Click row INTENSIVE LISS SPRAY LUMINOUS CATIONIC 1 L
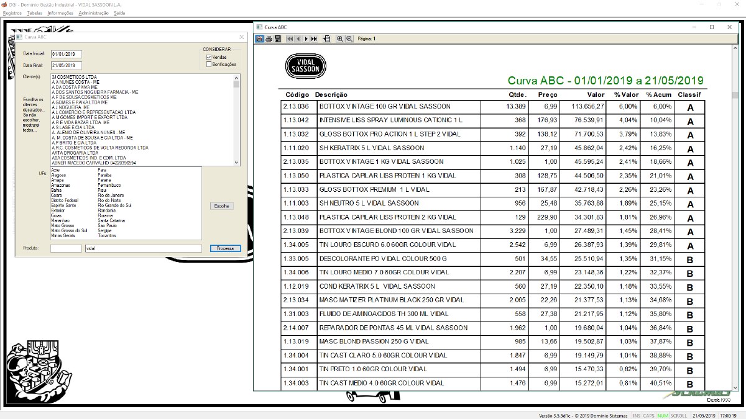The width and height of the screenshot is (746, 419). tap(492, 120)
